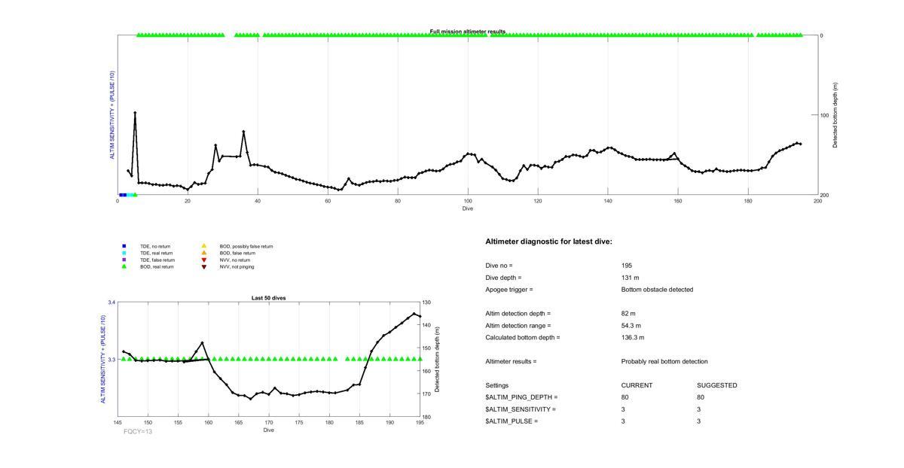The height and width of the screenshot is (468, 904).
Task: Click the '$ALTIM_PULSE =' setting name
Action: point(512,421)
